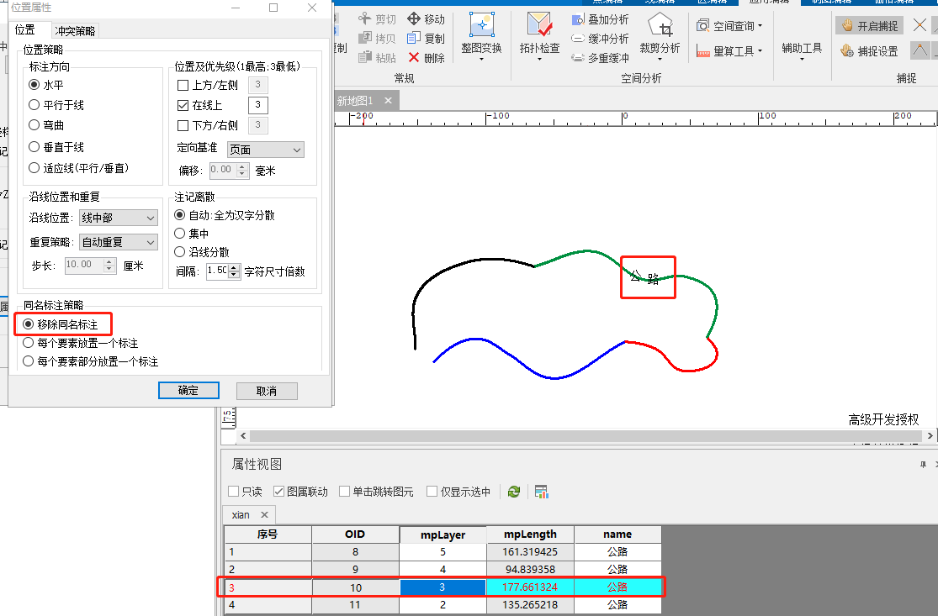The height and width of the screenshot is (616, 938).
Task: Open the 定向基准 dropdown showing 页面
Action: 265,150
